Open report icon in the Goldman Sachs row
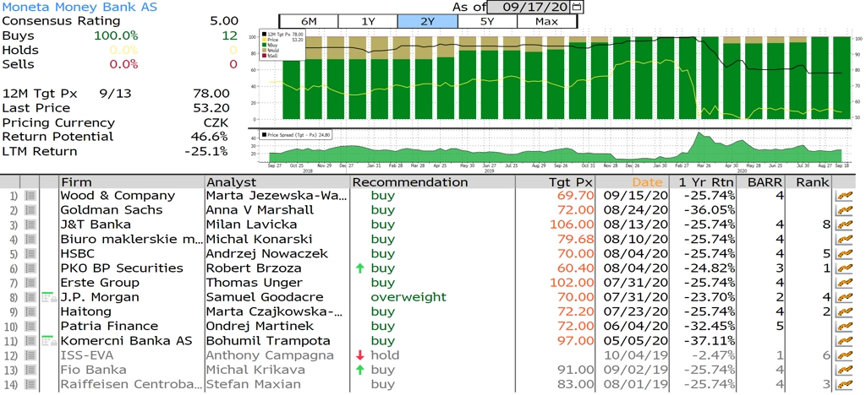Viewport: 866px width, 395px height. [x=30, y=210]
